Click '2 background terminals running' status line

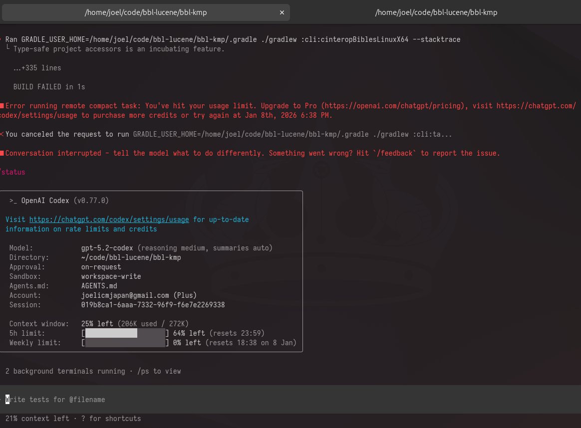coord(65,371)
